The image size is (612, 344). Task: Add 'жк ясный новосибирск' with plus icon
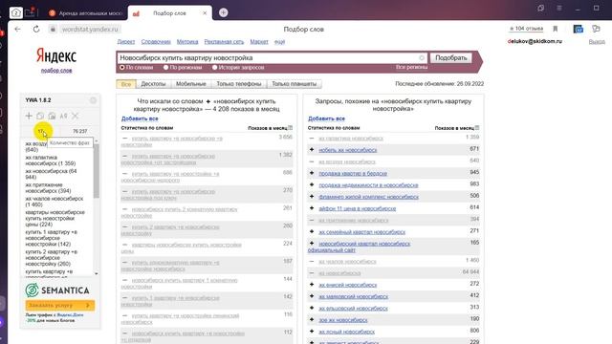(312, 332)
